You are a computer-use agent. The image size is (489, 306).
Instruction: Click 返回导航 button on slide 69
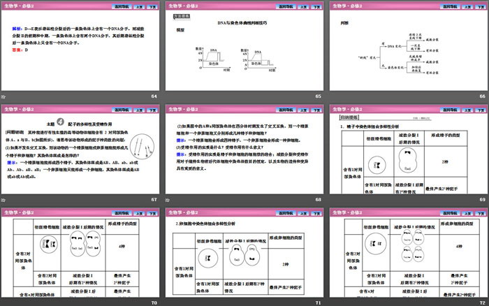(451, 110)
